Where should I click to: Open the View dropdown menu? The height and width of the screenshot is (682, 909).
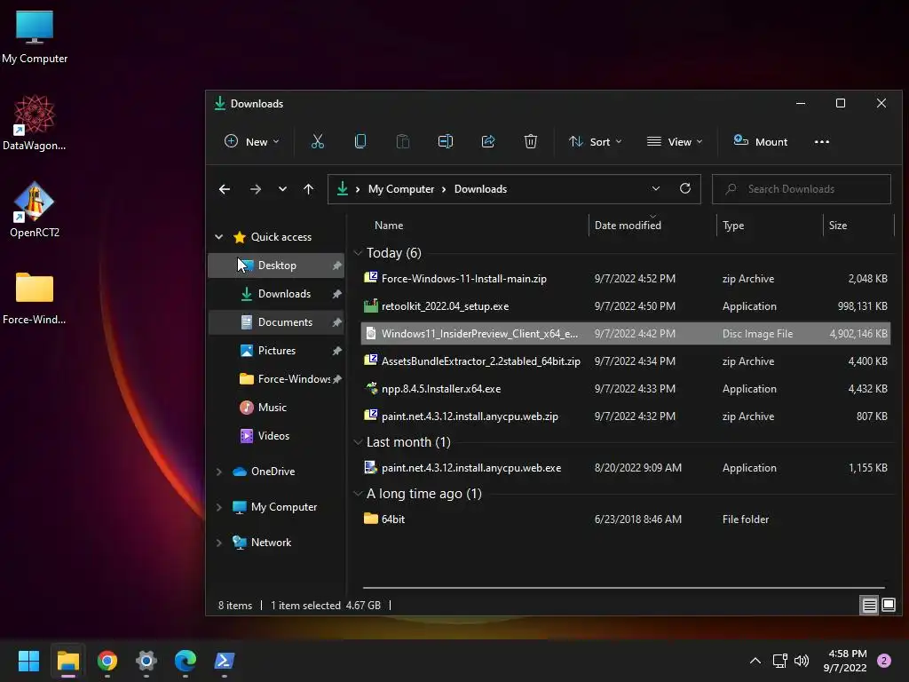[675, 141]
